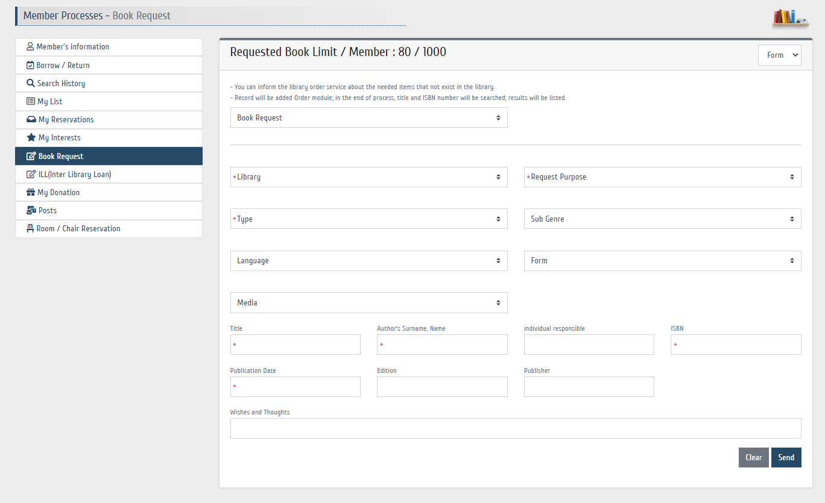Click into the ISBN field

[x=736, y=345]
